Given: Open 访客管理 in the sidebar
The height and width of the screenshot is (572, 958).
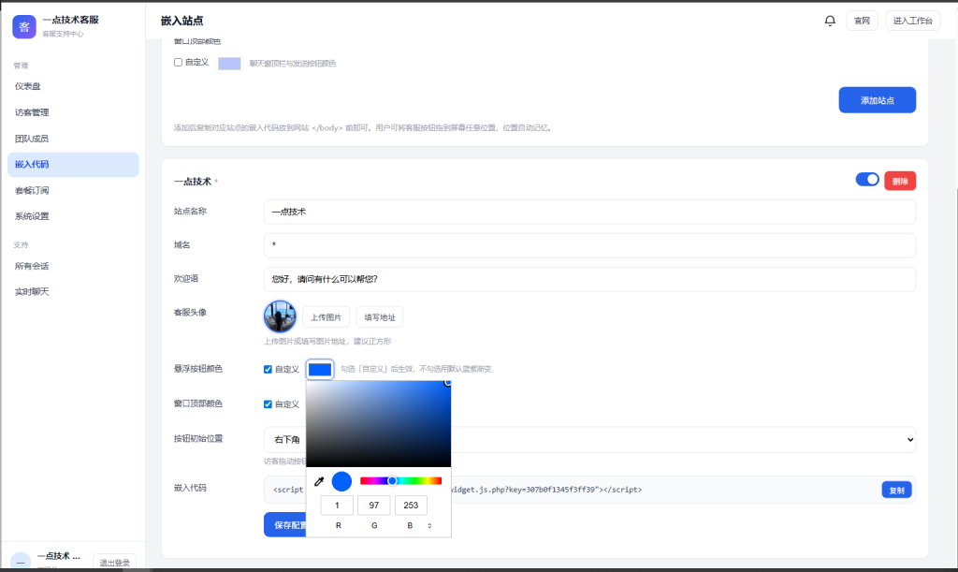Looking at the screenshot, I should pos(73,112).
